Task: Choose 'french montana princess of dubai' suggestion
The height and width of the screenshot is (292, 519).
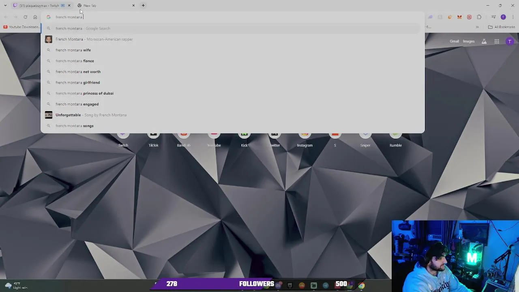Action: point(232,93)
